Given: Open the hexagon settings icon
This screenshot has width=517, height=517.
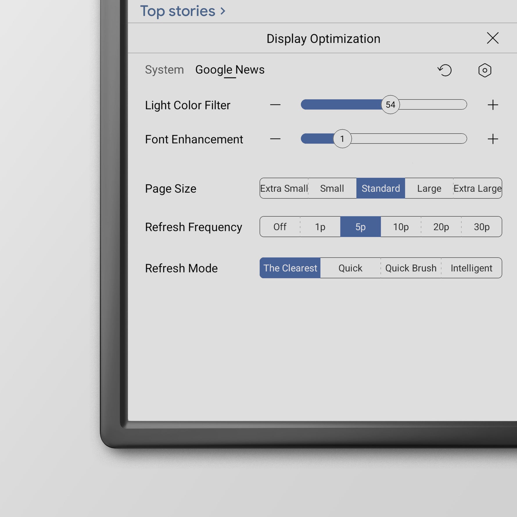Looking at the screenshot, I should (x=484, y=70).
